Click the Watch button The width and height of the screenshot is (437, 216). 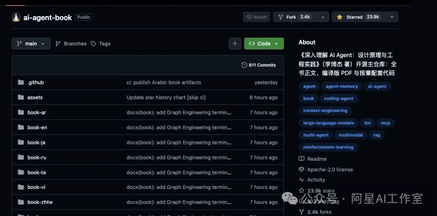[x=257, y=17]
